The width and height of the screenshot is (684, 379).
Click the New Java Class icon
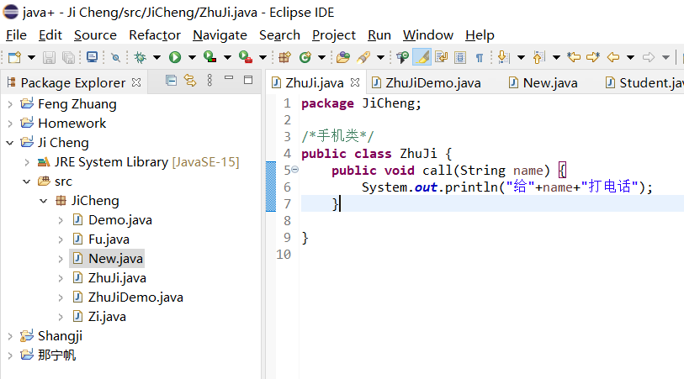click(x=305, y=57)
